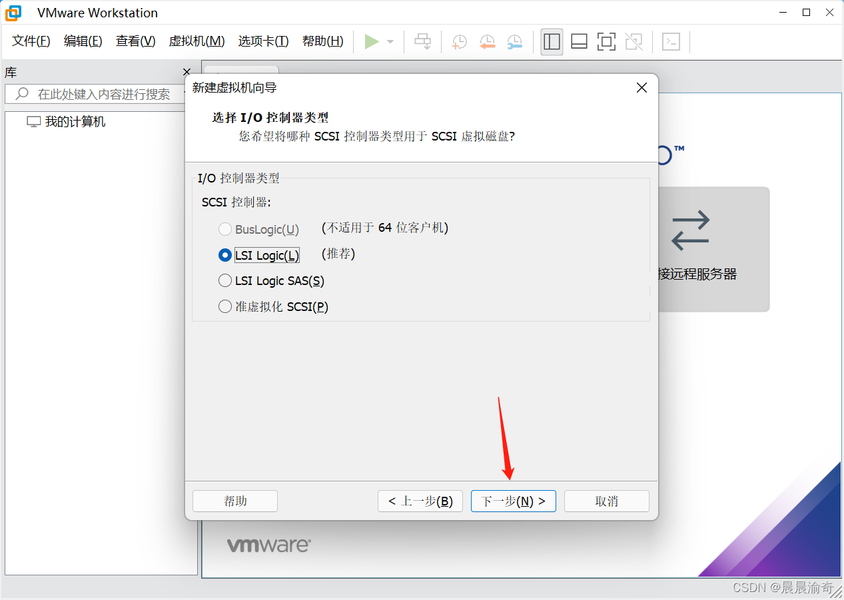Maximize the VMware Workstation window
The image size is (844, 600).
tap(806, 12)
